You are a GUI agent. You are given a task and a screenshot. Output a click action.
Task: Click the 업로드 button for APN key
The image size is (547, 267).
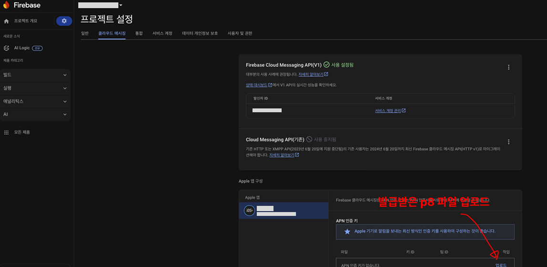point(501,265)
